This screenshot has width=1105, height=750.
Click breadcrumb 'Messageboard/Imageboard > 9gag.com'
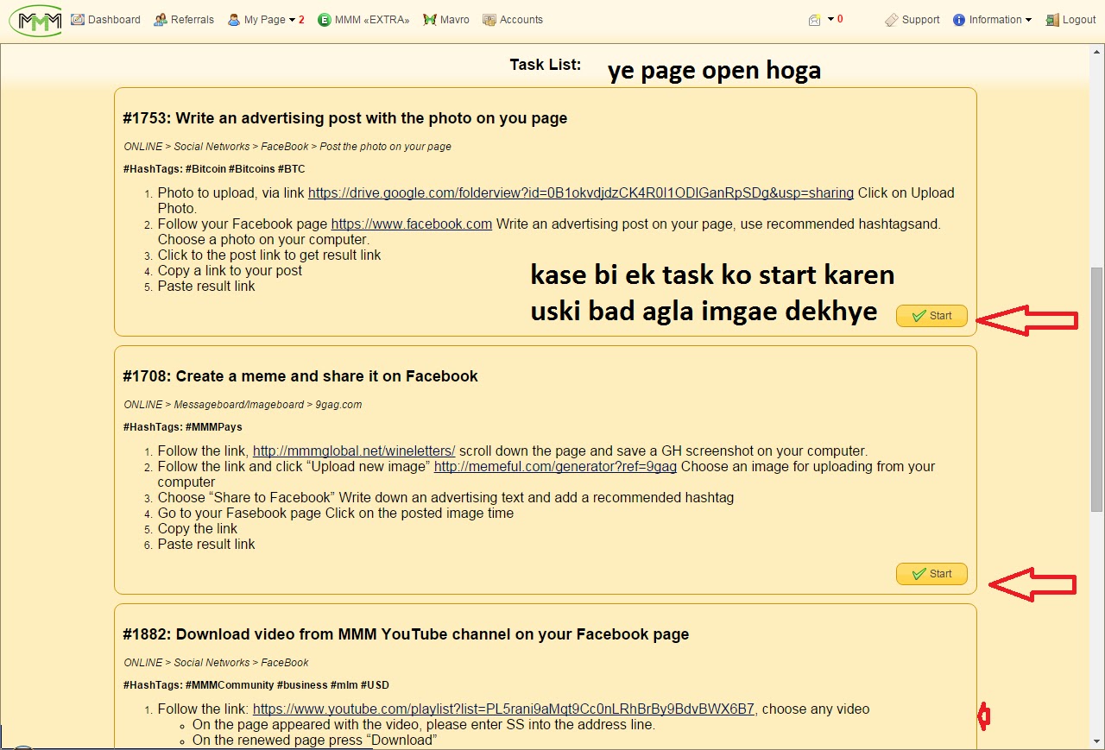click(268, 405)
